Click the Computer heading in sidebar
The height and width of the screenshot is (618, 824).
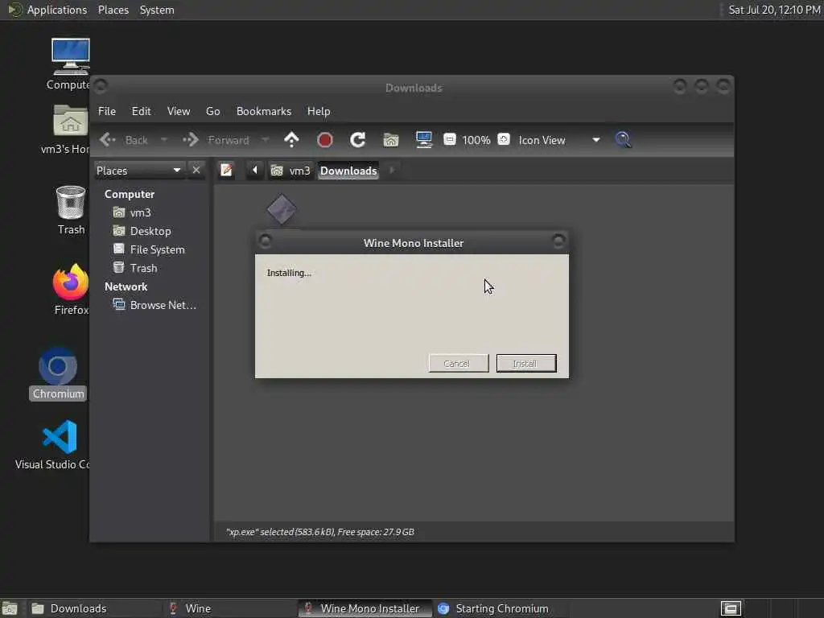coord(130,195)
